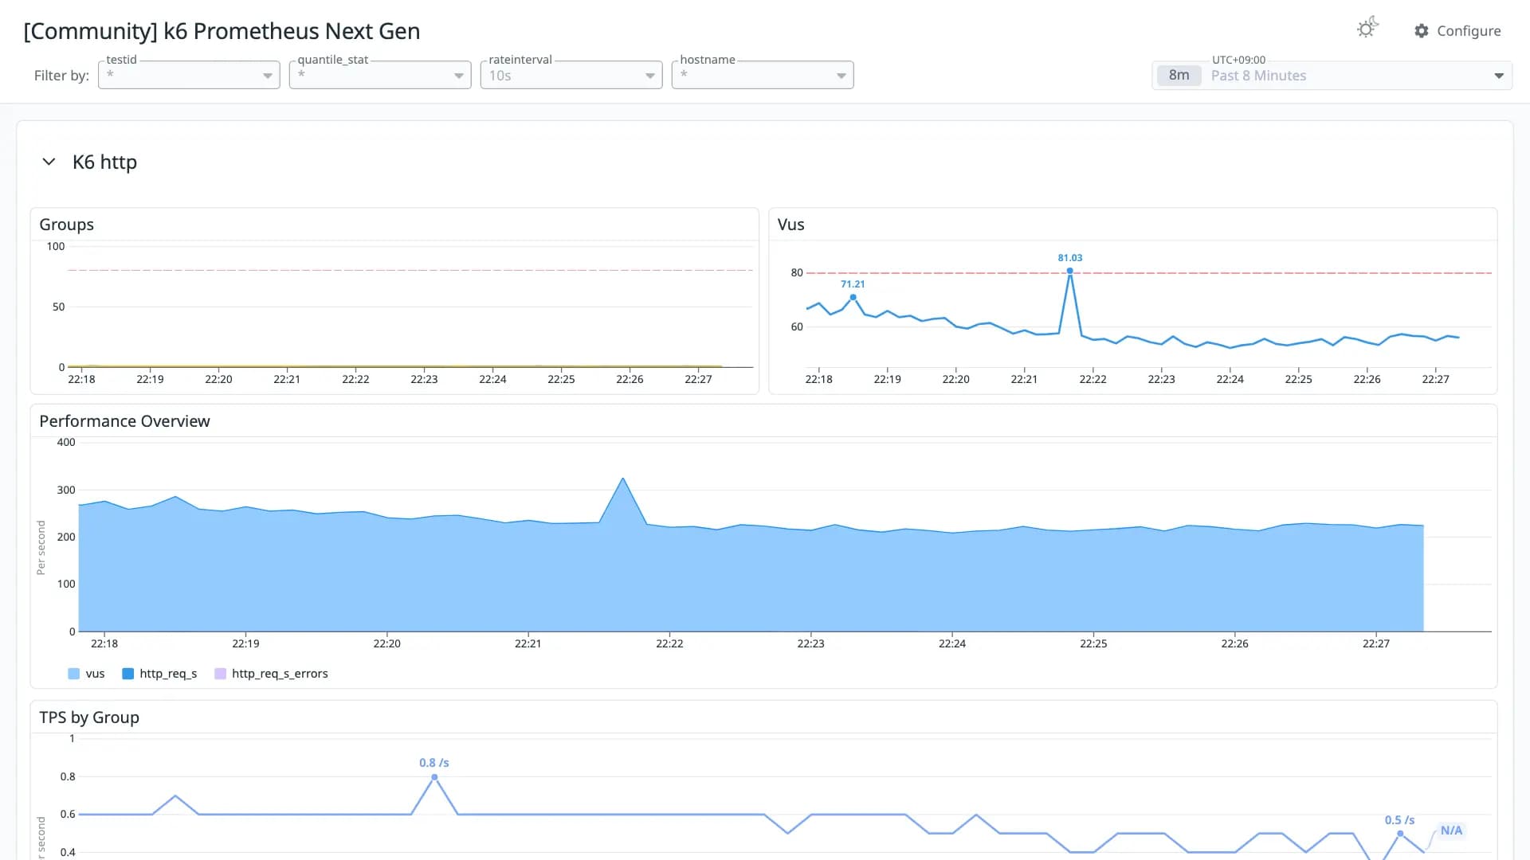The image size is (1530, 860).
Task: Toggle the http_req_s_errors legend swatch
Action: (x=220, y=674)
